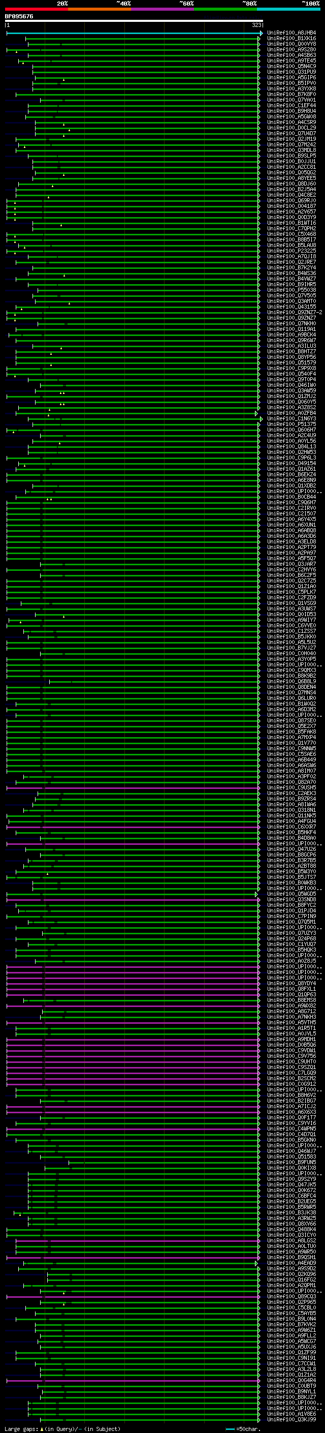Click the white query sequence ruler bar

point(134,20)
